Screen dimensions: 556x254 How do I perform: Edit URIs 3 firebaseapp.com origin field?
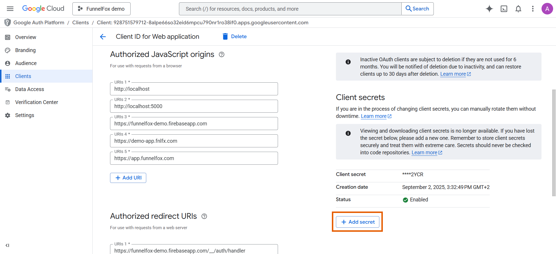pos(194,124)
